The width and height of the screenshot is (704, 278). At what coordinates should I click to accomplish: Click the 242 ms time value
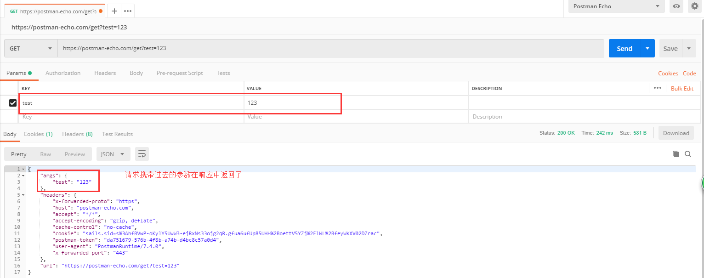pos(604,133)
